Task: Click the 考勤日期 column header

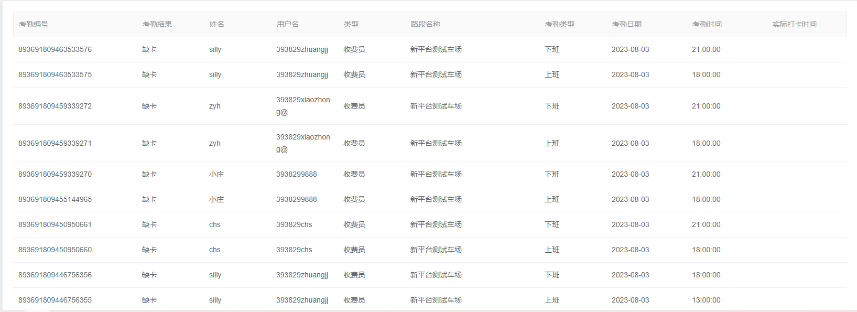Action: point(626,24)
